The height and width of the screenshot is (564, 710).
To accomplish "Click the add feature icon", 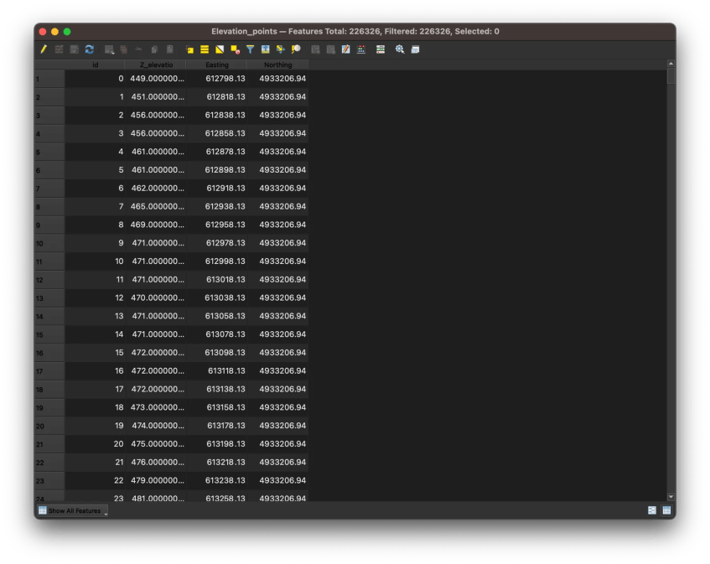I will tap(109, 49).
